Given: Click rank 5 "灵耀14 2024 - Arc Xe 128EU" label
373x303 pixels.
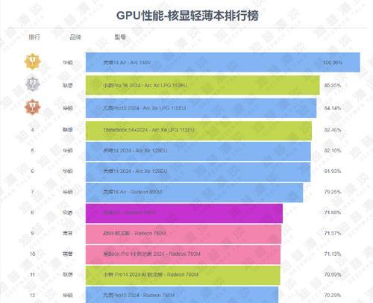Looking at the screenshot, I should pos(135,151).
